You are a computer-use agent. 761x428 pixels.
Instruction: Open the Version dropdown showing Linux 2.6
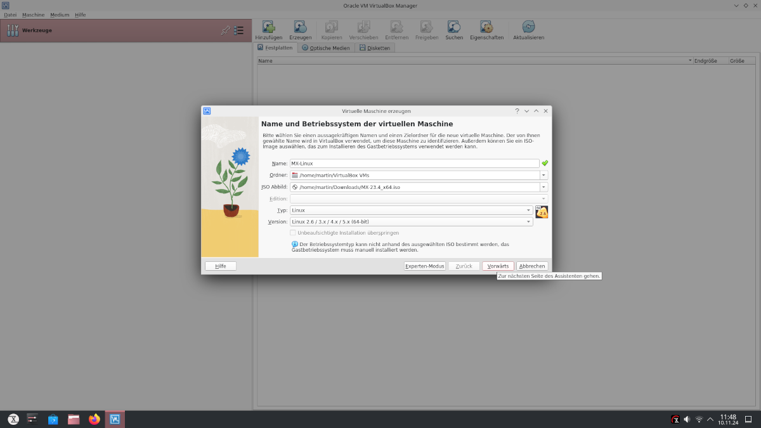(411, 222)
